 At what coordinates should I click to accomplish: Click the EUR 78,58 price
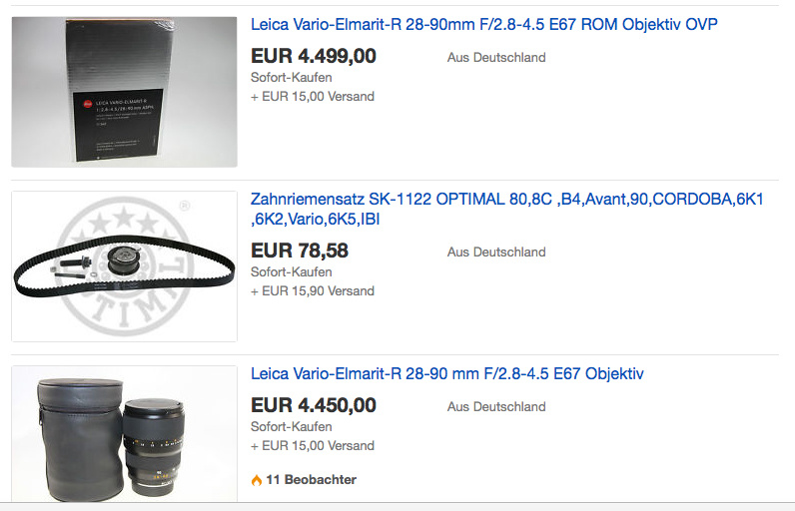(299, 251)
